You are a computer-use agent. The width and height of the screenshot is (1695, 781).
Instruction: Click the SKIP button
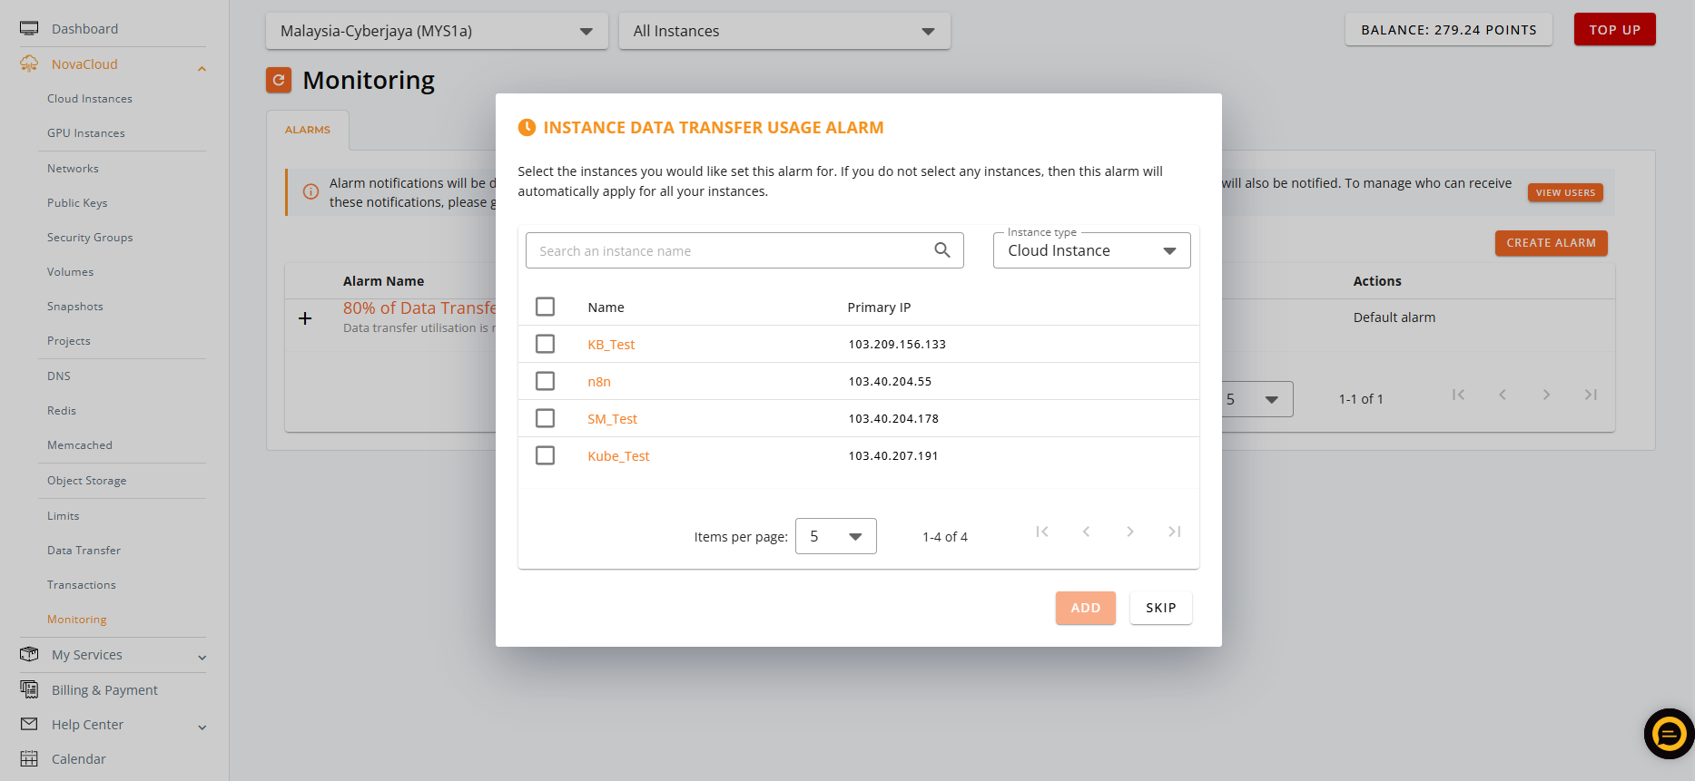[x=1161, y=608]
